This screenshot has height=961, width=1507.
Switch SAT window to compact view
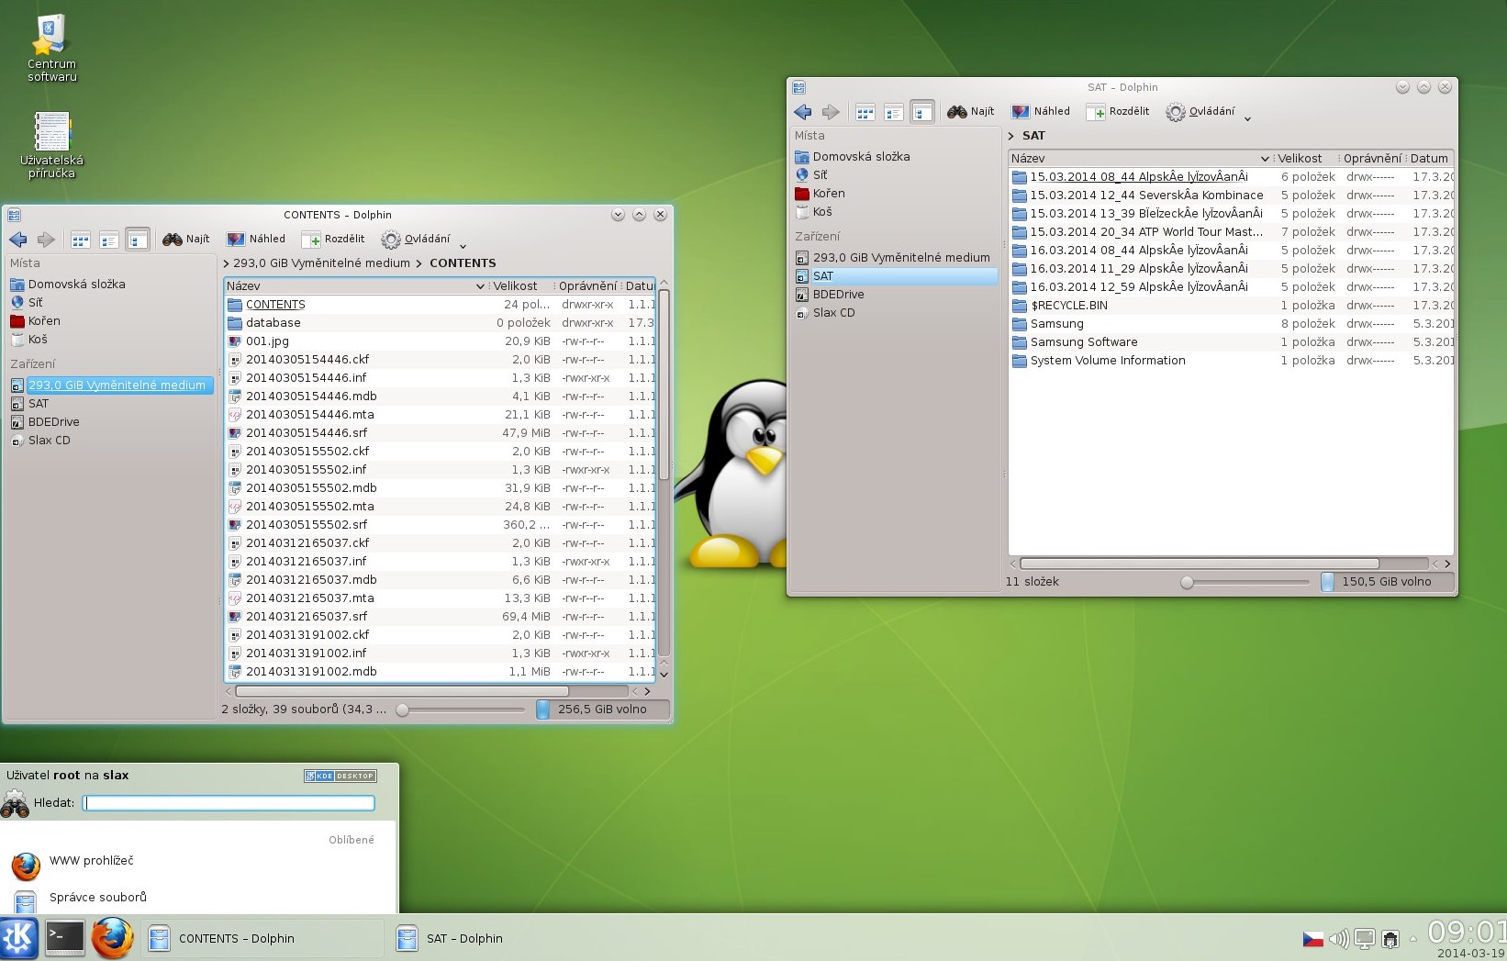click(x=894, y=112)
